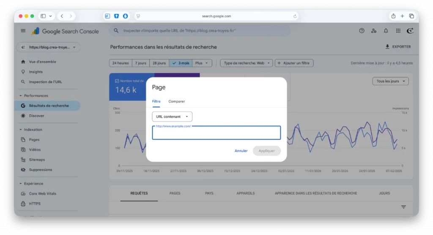Open the Safari share button
This screenshot has height=235, width=433.
(x=393, y=16)
